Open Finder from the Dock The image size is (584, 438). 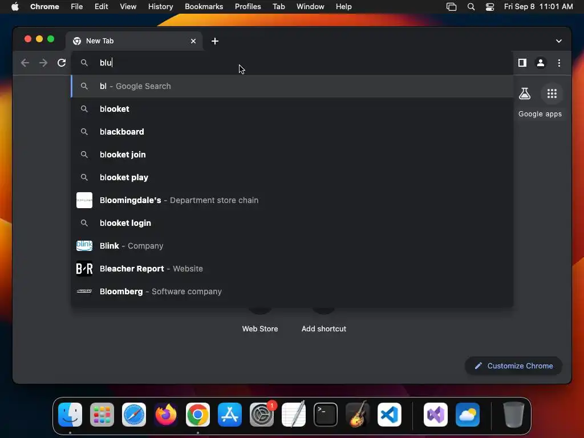pos(70,415)
